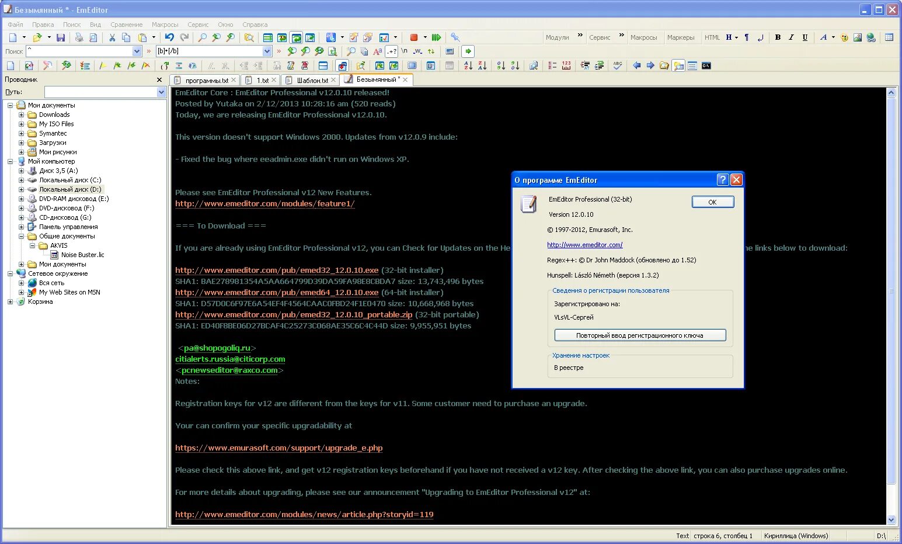Click OK in the About EmEditor dialog
Screen dimensions: 902x544
coord(713,202)
